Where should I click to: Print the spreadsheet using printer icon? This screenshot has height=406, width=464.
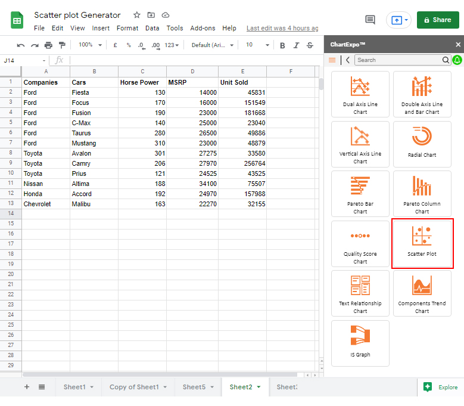48,45
